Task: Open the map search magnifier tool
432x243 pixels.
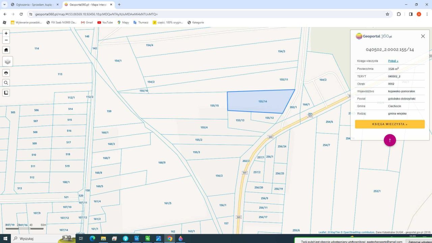Action: [6, 83]
